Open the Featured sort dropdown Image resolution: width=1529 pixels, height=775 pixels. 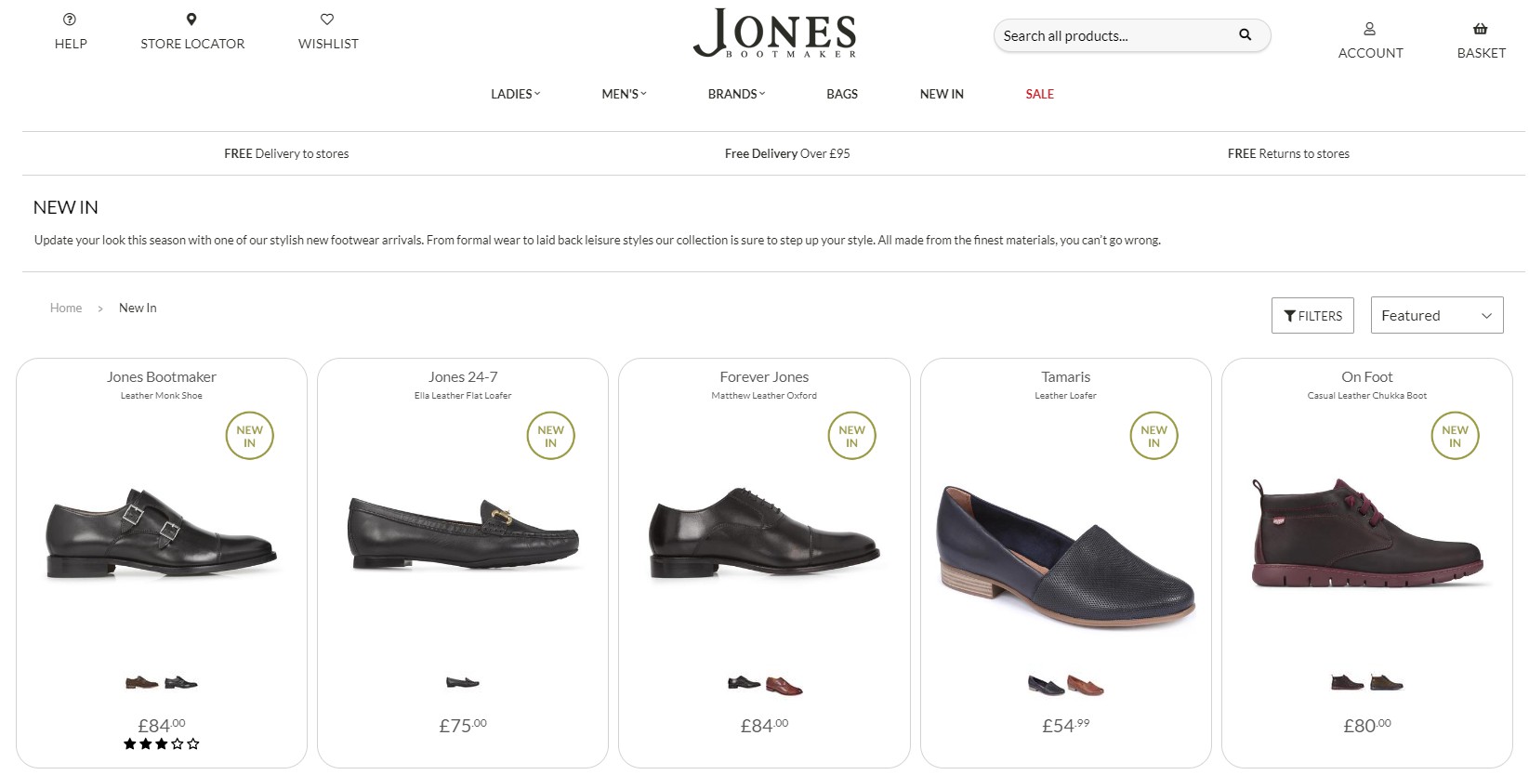pos(1436,315)
